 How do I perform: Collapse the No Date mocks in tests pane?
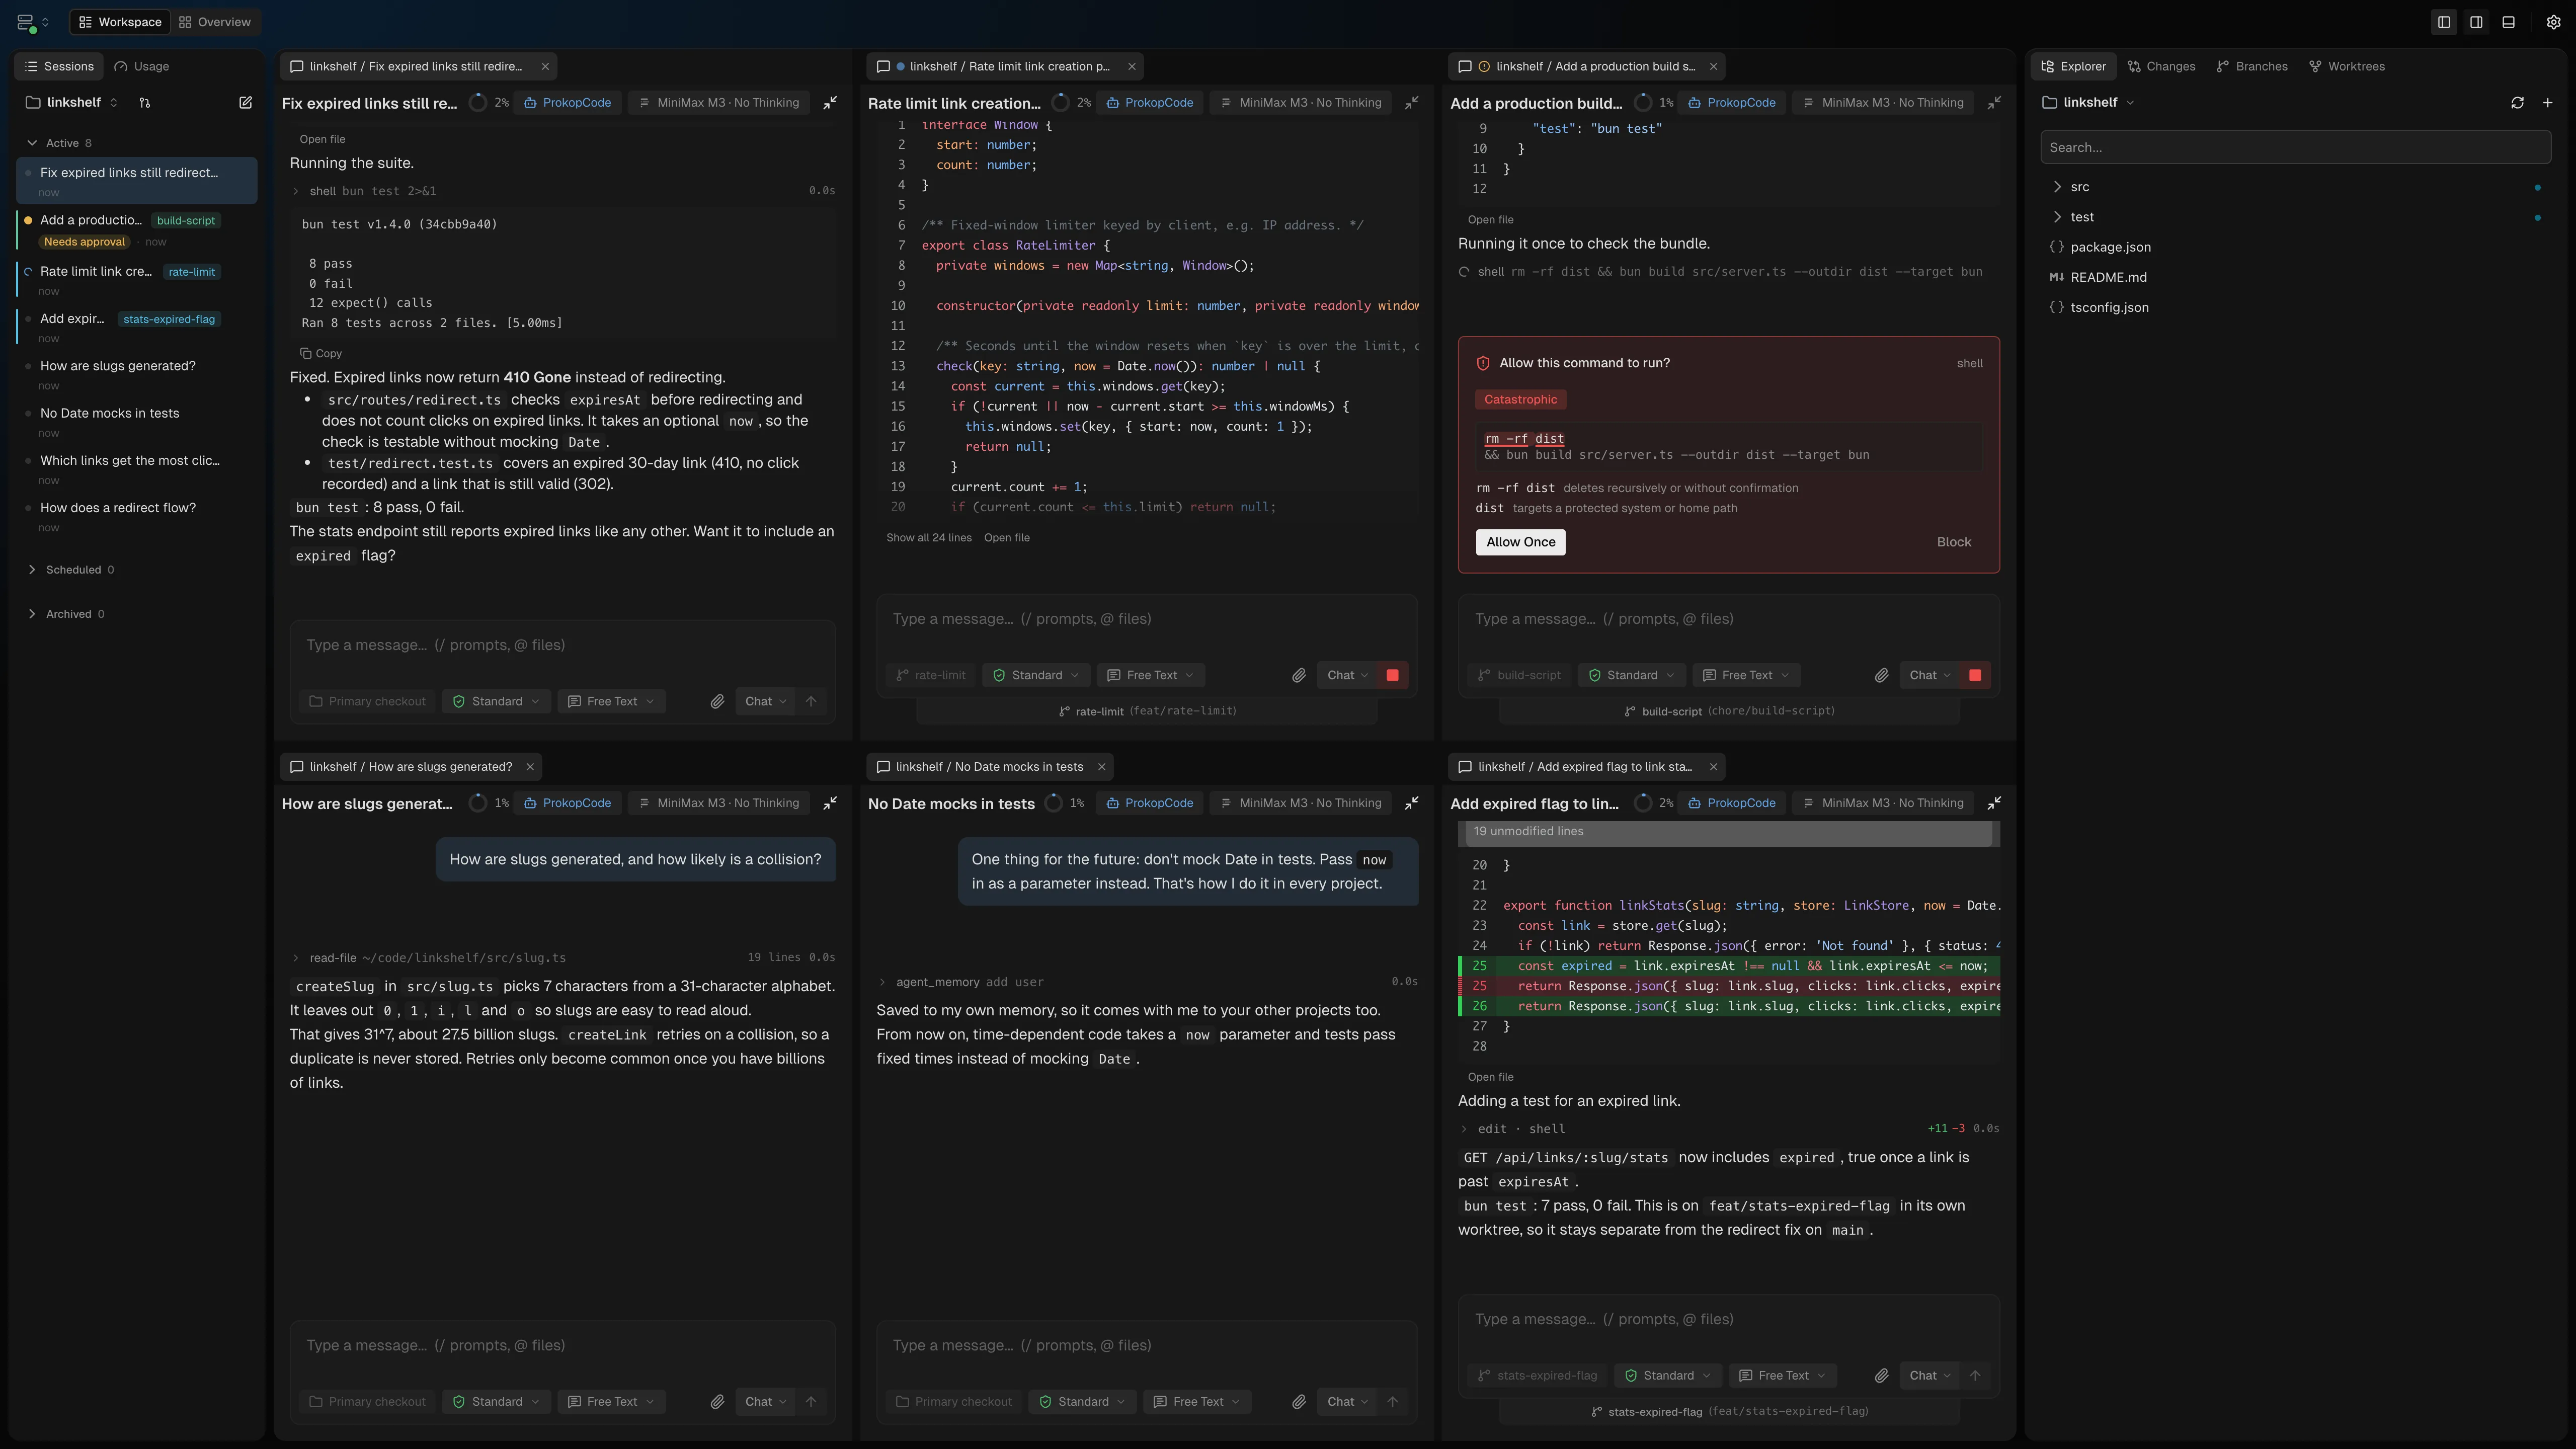click(x=1412, y=803)
